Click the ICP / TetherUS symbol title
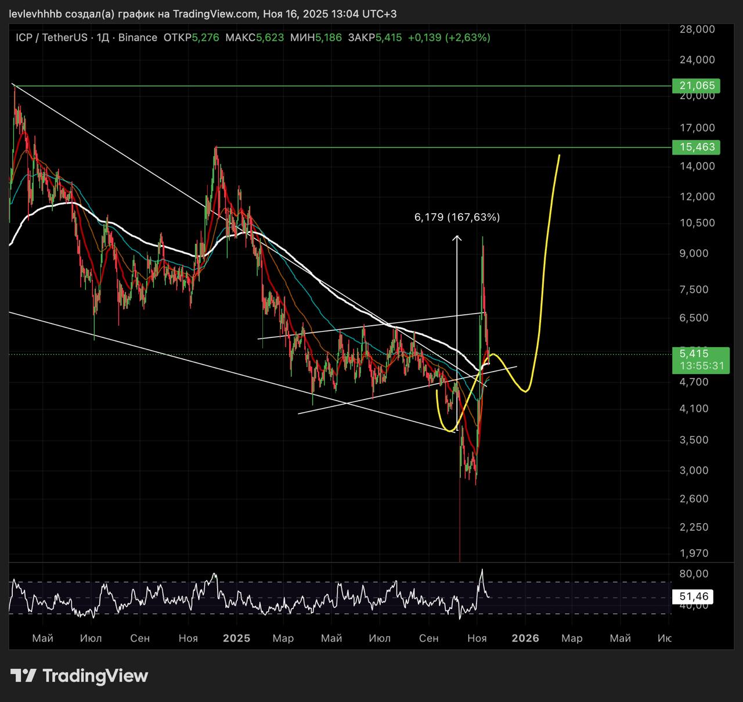Viewport: 743px width, 702px height. point(52,38)
